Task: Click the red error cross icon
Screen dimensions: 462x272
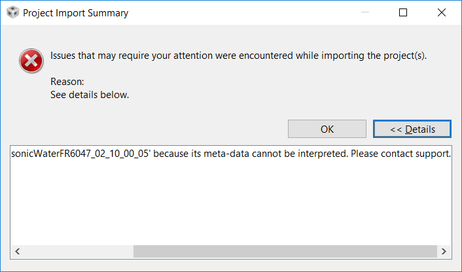Action: (29, 62)
